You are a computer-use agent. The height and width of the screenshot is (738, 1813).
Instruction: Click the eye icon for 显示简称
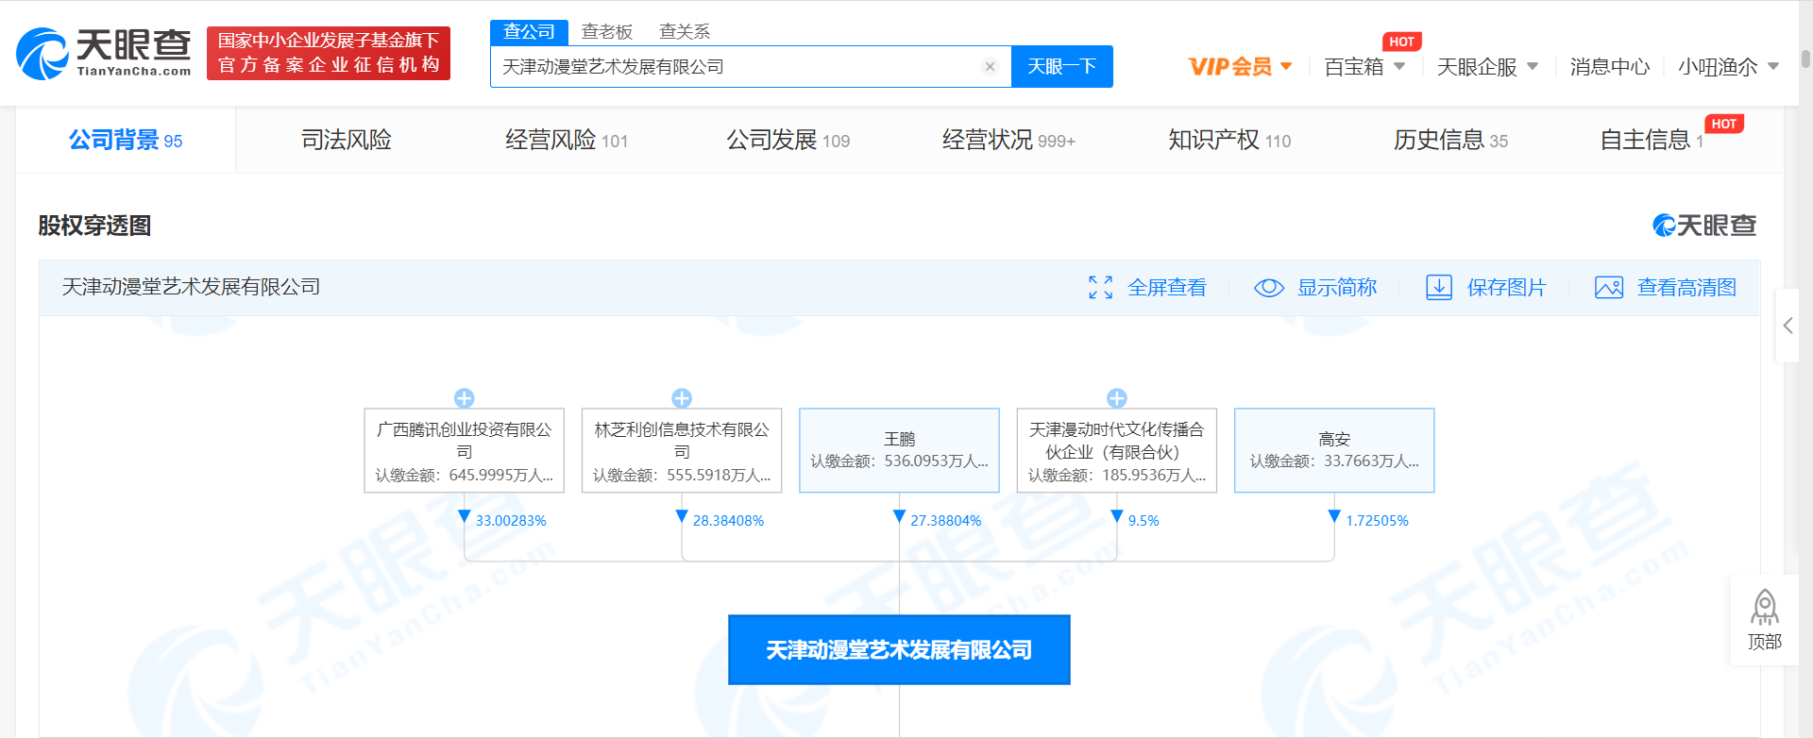coord(1269,288)
